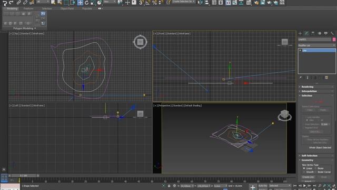
Task: Go to the end frame button
Action: (x=314, y=186)
